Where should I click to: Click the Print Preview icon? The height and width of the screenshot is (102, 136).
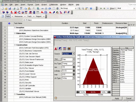coord(18,8)
